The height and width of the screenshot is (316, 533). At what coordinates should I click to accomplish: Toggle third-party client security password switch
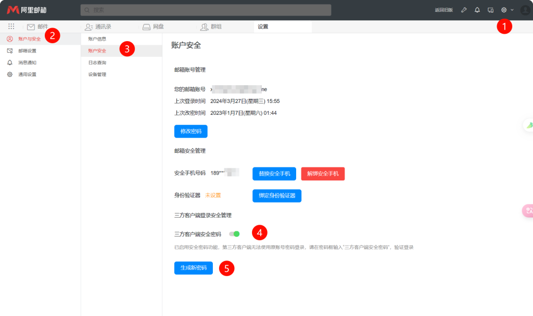[234, 234]
